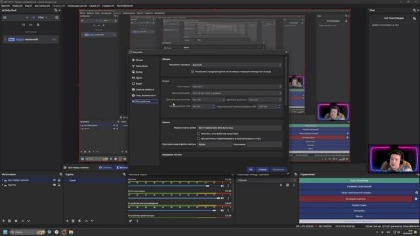Expand the first source tree row

coord(3,180)
